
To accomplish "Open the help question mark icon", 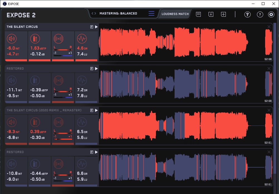I will coord(260,14).
